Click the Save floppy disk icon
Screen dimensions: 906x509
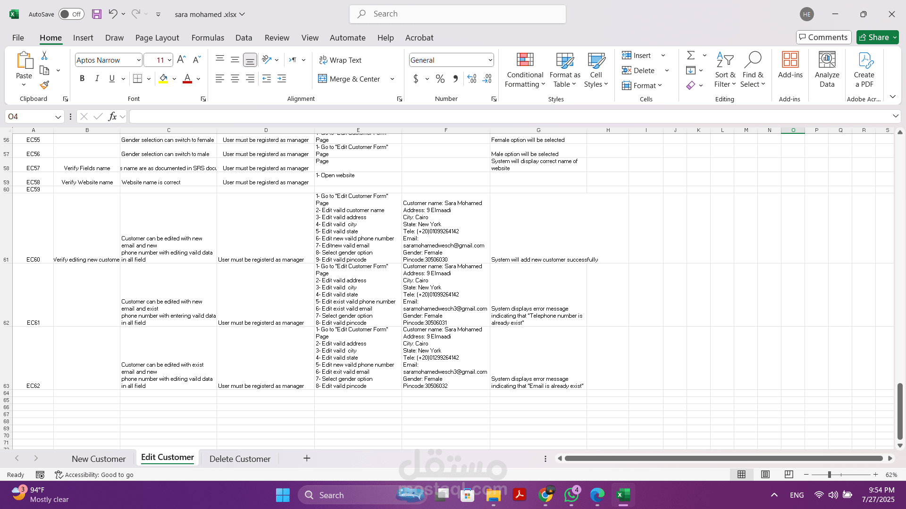(96, 14)
